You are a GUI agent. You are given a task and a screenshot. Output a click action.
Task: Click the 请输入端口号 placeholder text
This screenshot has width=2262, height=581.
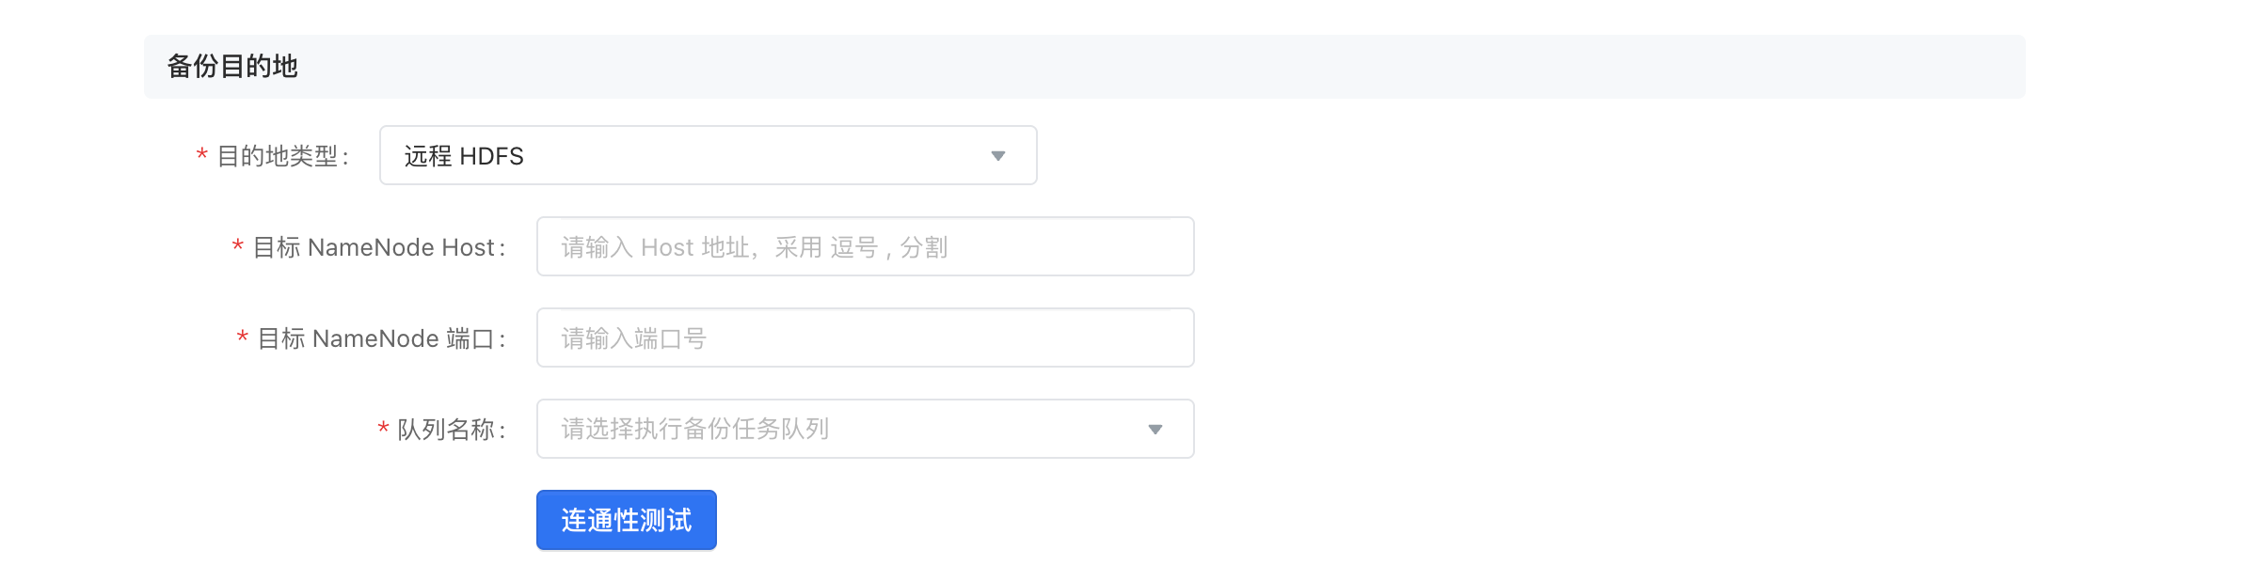coord(634,338)
